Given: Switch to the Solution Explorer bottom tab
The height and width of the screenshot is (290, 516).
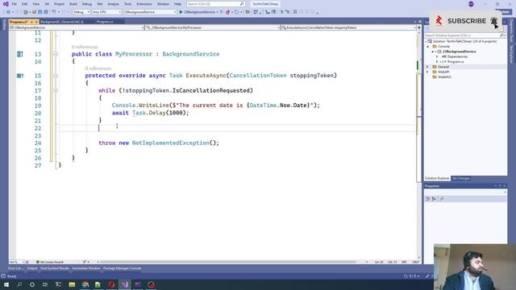Looking at the screenshot, I should [x=437, y=178].
